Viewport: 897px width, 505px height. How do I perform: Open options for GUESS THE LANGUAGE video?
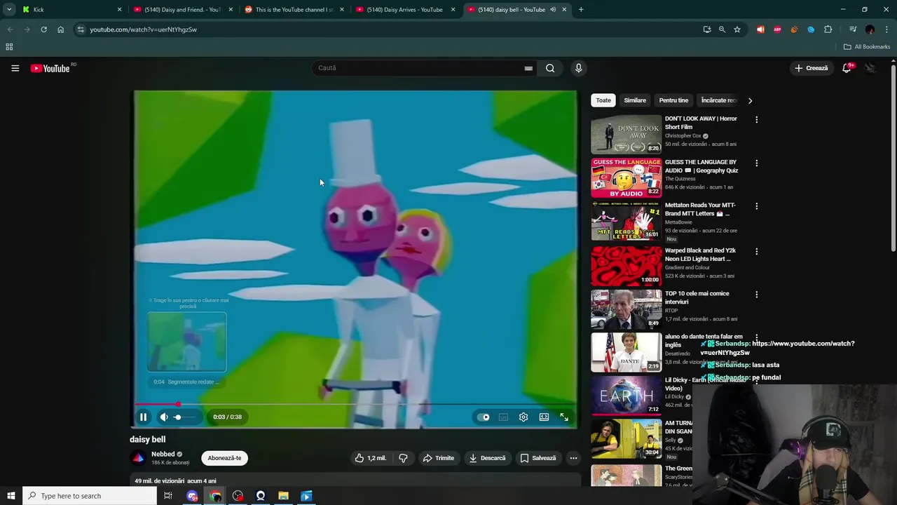point(756,163)
